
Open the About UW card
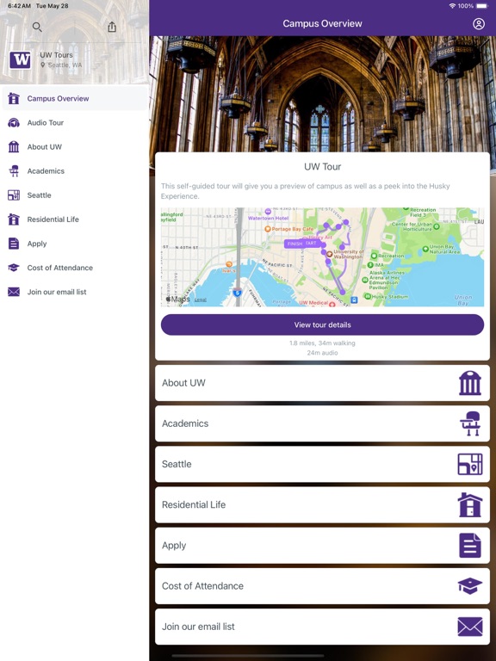322,383
